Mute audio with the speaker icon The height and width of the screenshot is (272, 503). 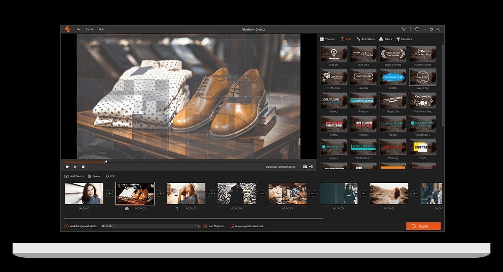[311, 167]
